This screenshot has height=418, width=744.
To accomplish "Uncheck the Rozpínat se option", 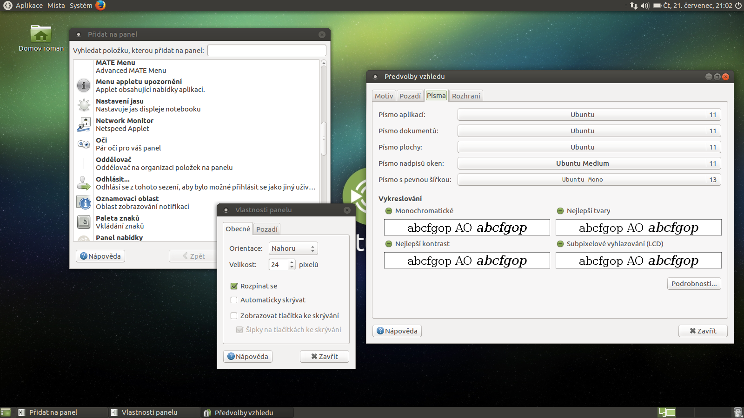I will pyautogui.click(x=234, y=286).
